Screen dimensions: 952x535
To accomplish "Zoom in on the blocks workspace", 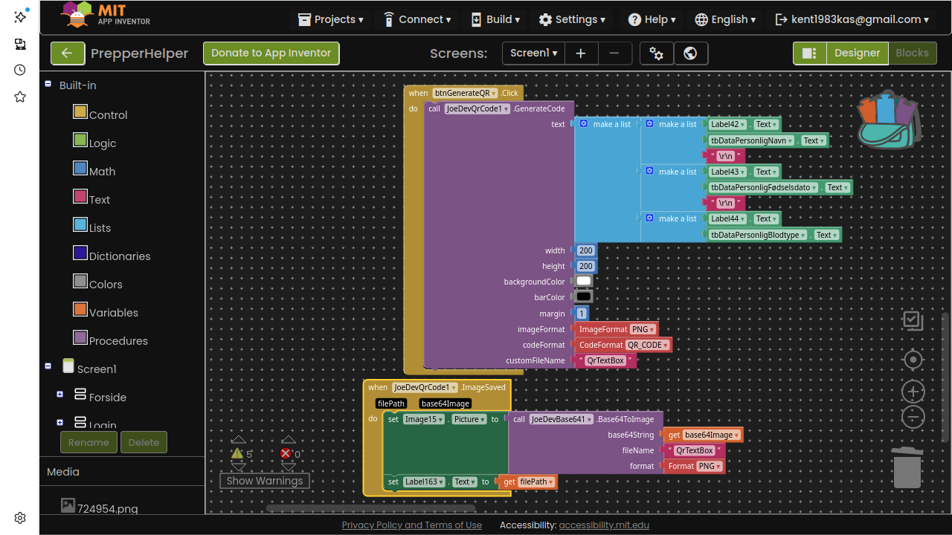I will (x=913, y=392).
